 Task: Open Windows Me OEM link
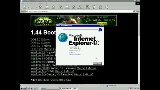tap(38, 71)
